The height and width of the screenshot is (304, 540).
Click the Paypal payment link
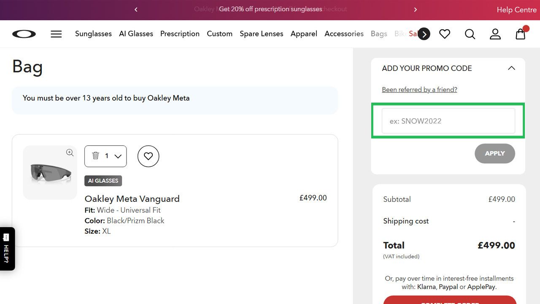tap(448, 287)
